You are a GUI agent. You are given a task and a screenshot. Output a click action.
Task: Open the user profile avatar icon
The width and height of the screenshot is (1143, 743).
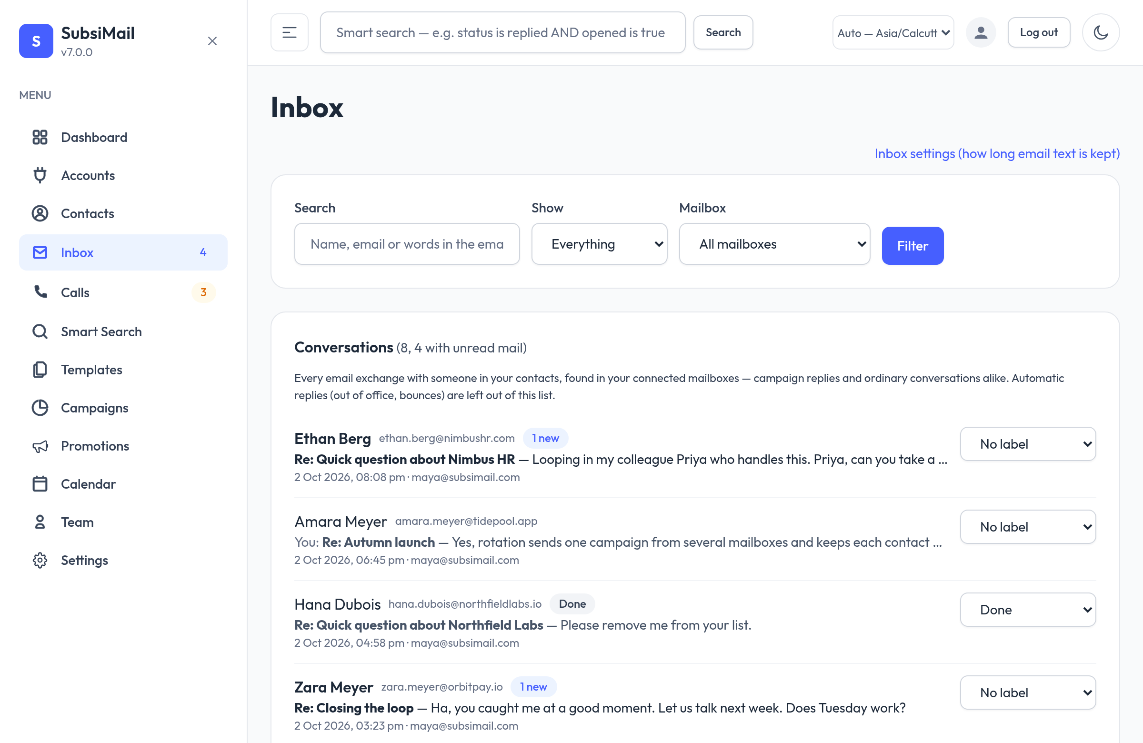[x=981, y=32]
